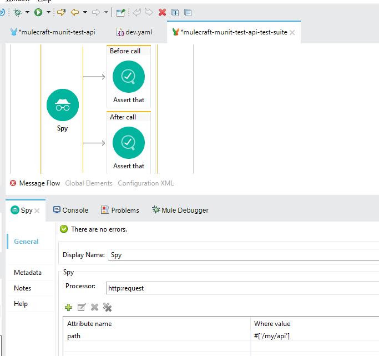Expand the back navigation history dropdown

pos(85,12)
